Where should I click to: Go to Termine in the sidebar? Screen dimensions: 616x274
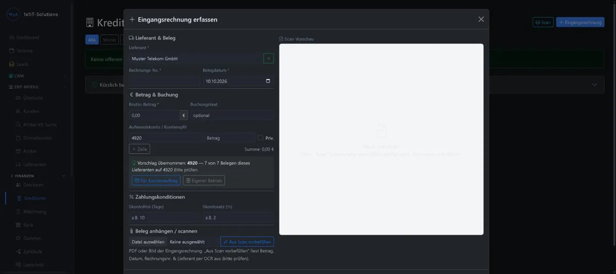coord(25,51)
